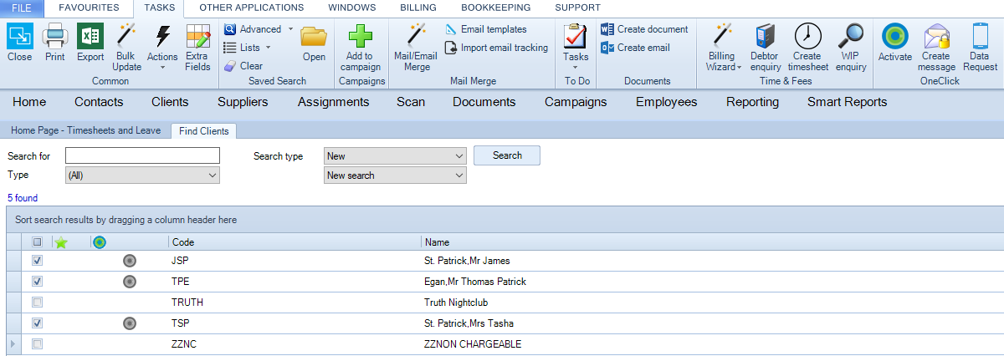1004x356 pixels.
Task: Switch to the BILLING ribbon tab
Action: click(x=417, y=8)
